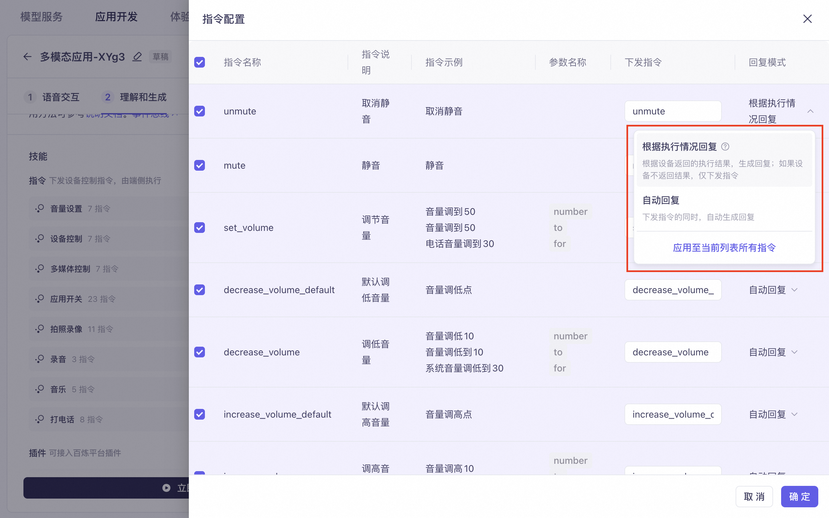The image size is (829, 518).
Task: Click the 多媒体控制 skill icon
Action: click(40, 269)
